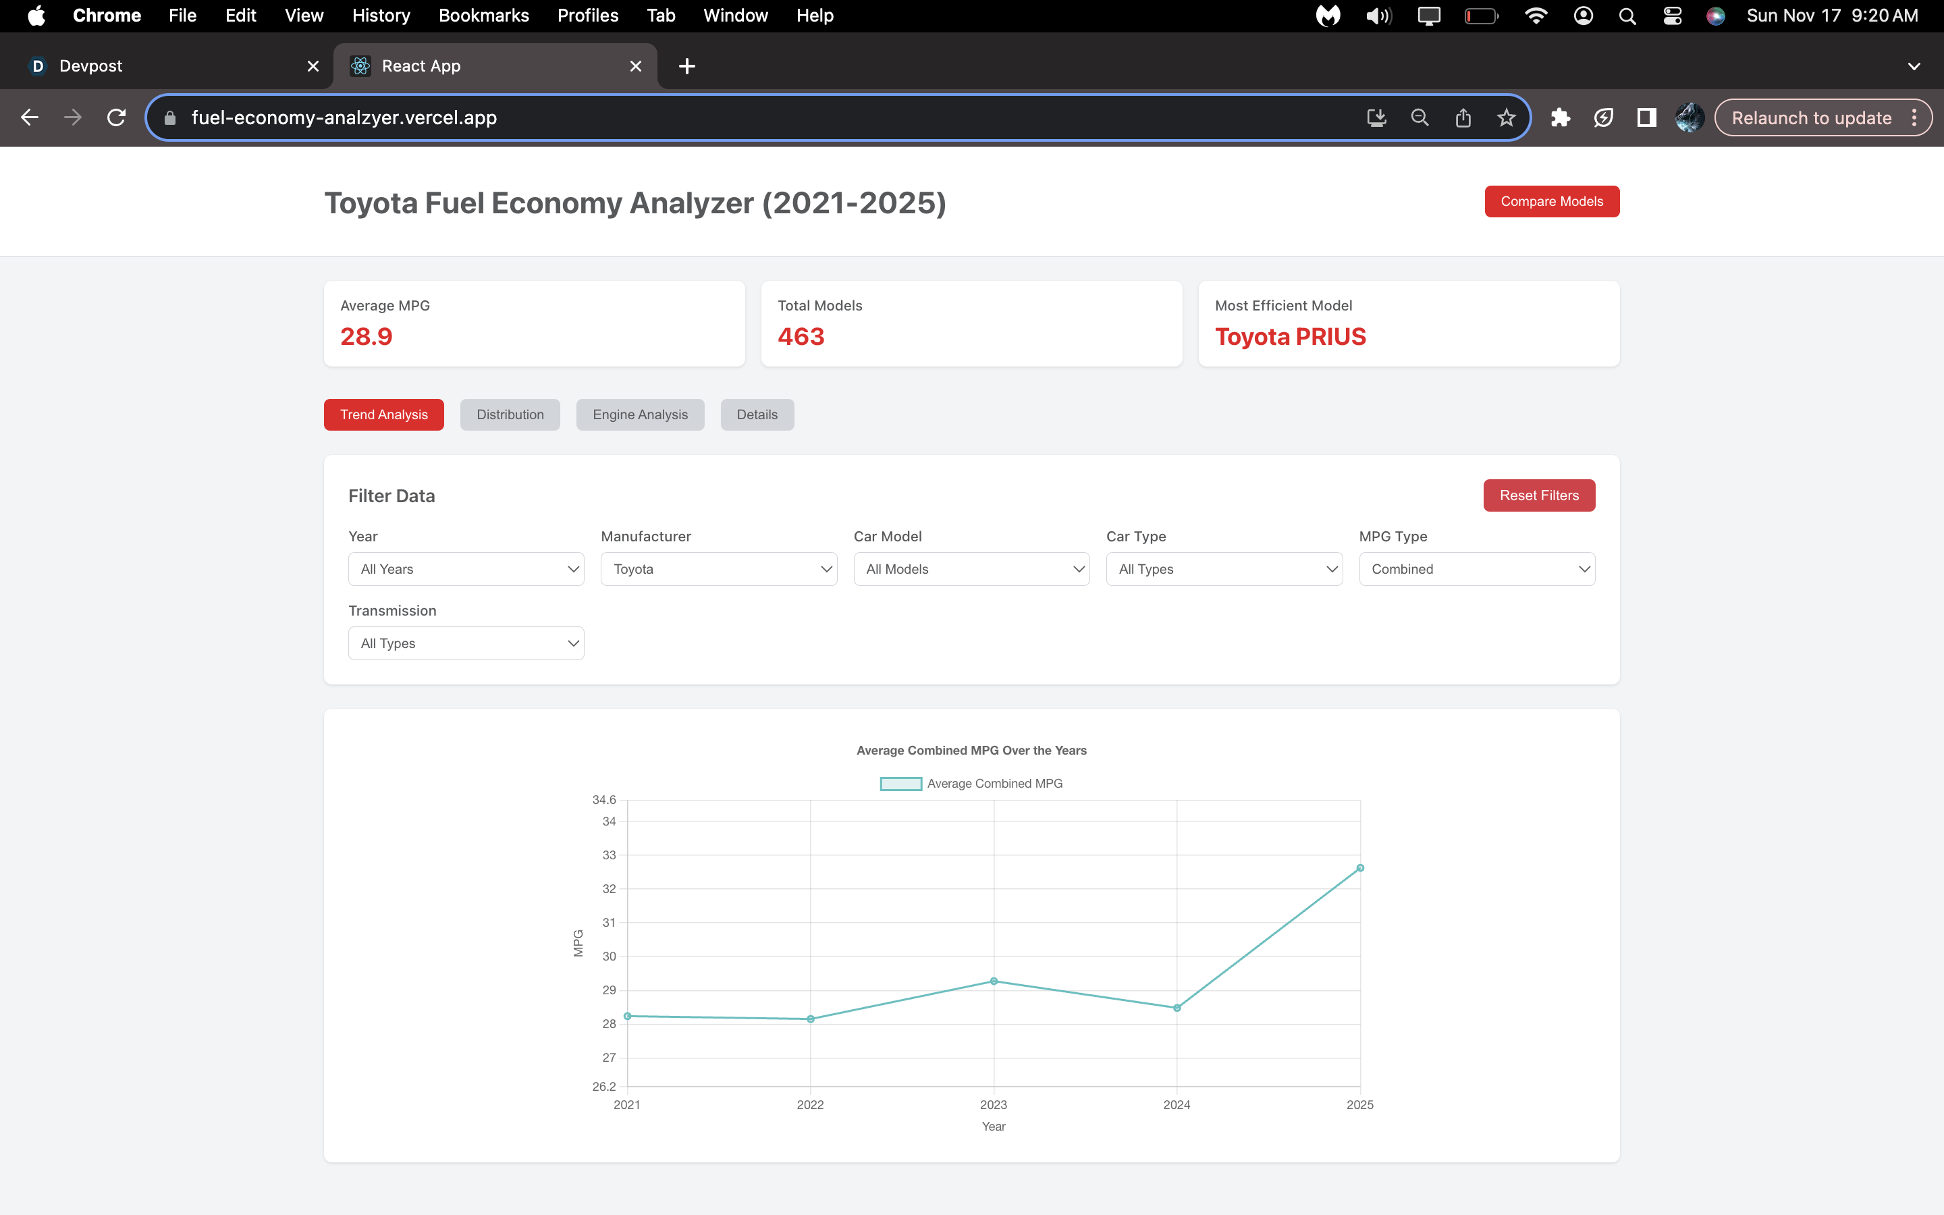Open the Bookmarks menu
The image size is (1944, 1215).
click(483, 16)
